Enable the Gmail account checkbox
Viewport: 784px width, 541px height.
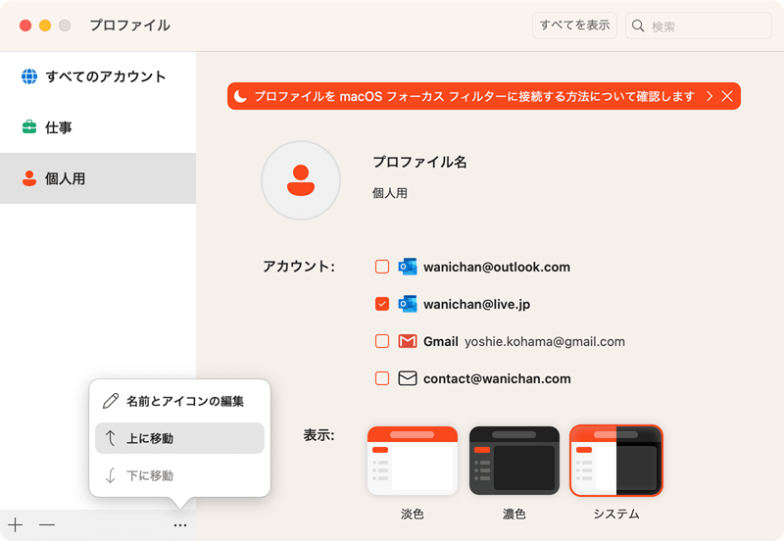(x=382, y=341)
